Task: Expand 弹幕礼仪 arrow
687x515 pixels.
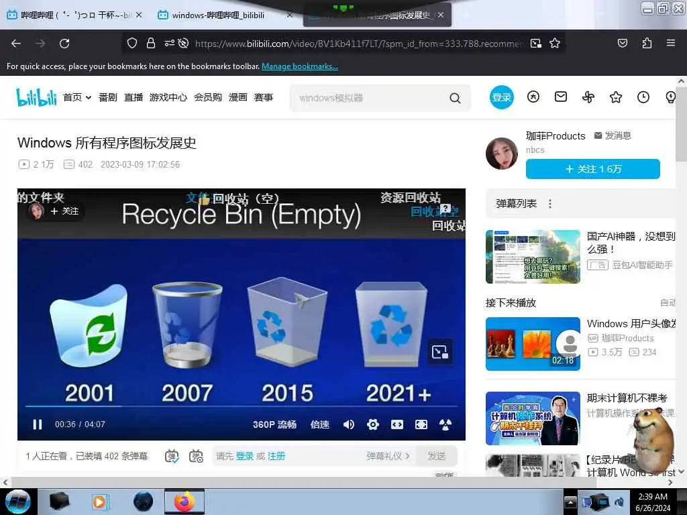Action: click(407, 456)
